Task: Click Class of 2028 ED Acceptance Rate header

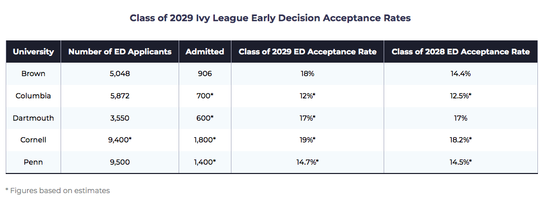Action: (x=461, y=52)
